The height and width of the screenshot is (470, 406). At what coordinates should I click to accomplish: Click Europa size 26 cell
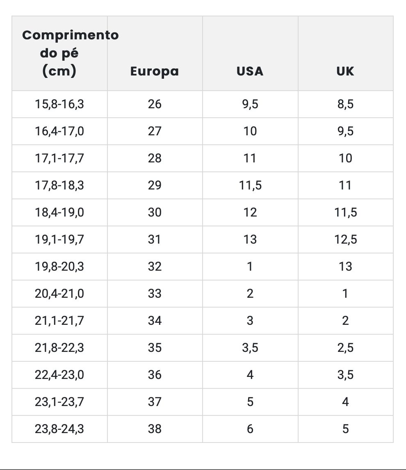click(155, 104)
